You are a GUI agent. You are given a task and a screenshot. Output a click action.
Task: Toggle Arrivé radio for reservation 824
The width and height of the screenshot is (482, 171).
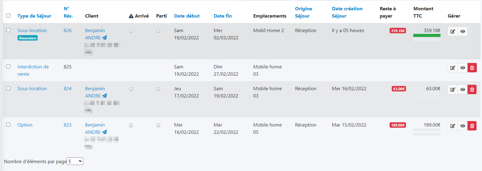point(131,89)
